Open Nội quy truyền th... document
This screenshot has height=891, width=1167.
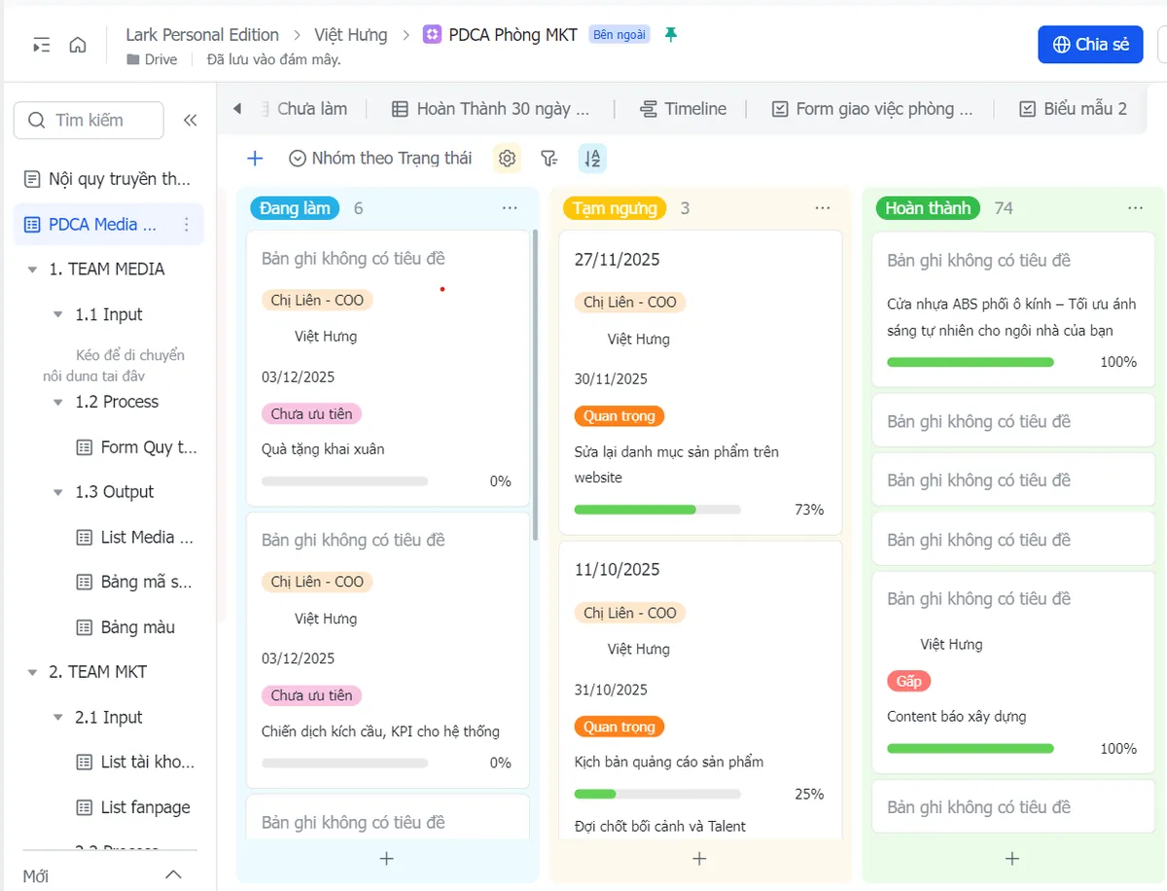(107, 179)
